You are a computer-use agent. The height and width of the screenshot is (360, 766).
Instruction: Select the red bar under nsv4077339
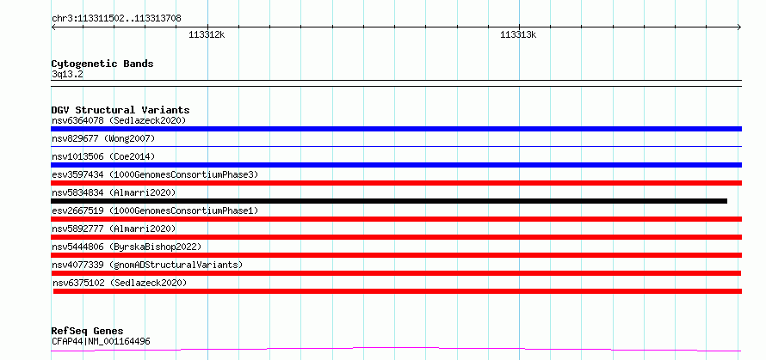pos(396,273)
